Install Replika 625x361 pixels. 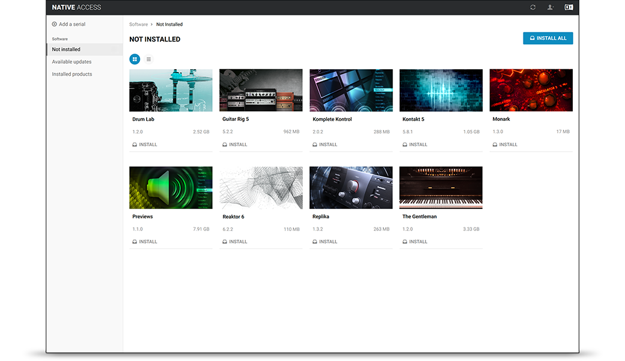pyautogui.click(x=325, y=242)
